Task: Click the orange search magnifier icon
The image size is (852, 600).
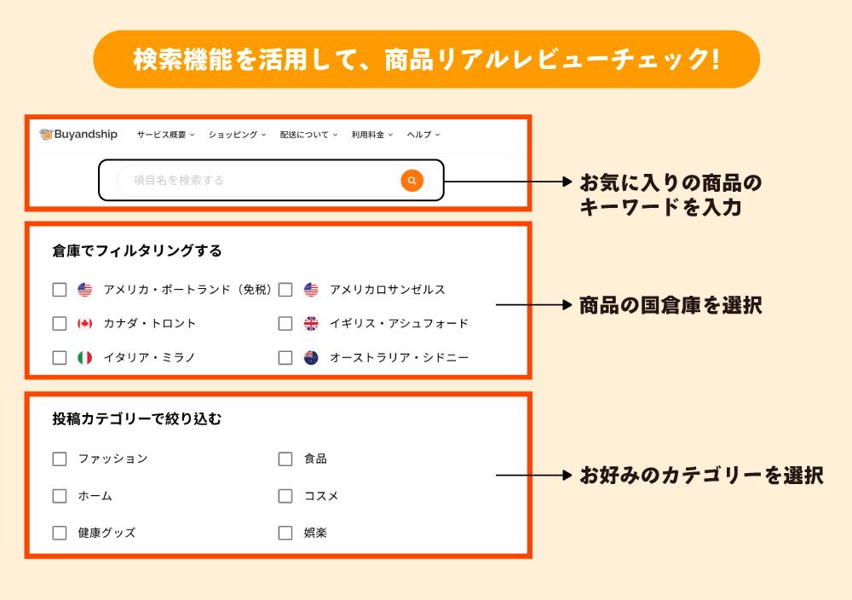Action: 412,181
